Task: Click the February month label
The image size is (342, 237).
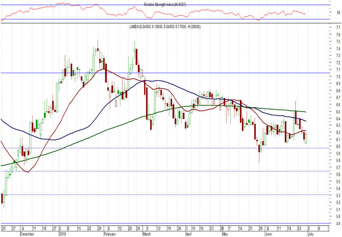Action: 110,234
